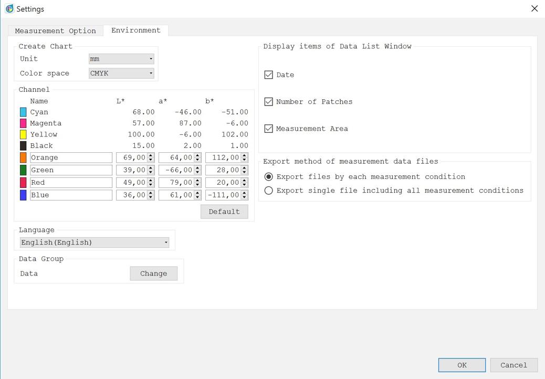Uncheck the Date checkbox

click(x=269, y=75)
